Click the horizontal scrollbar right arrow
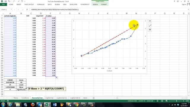The width and height of the screenshot is (190, 107). point(186,98)
